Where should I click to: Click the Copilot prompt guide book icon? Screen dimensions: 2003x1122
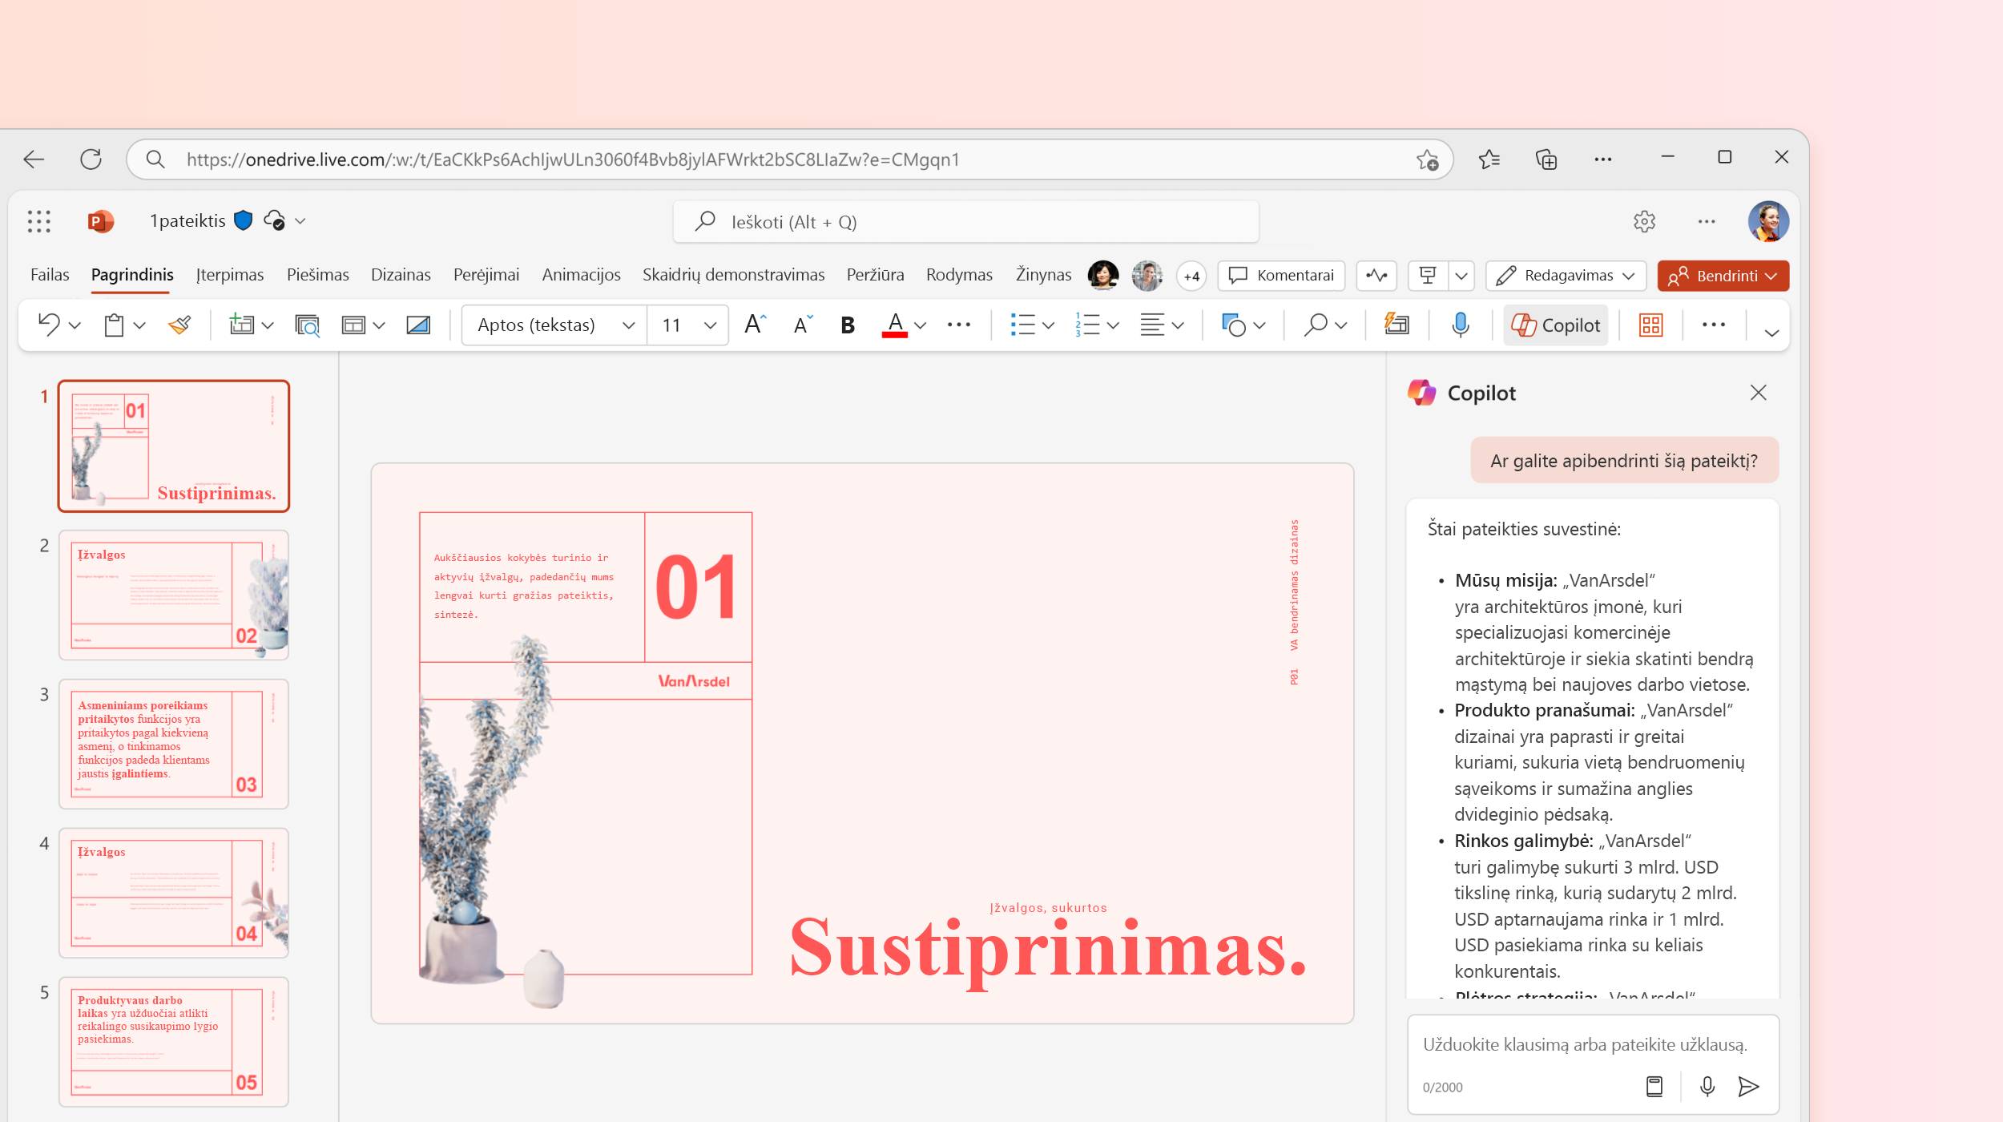(1654, 1086)
